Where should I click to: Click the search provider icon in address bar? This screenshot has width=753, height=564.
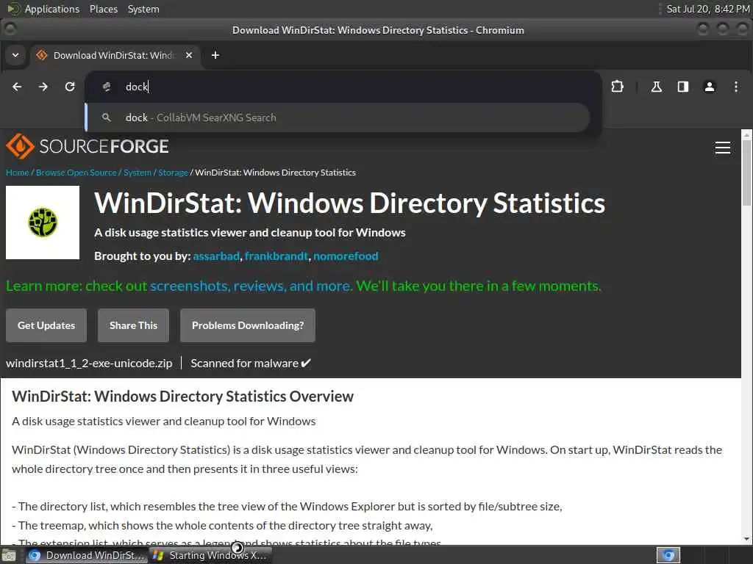tap(107, 87)
